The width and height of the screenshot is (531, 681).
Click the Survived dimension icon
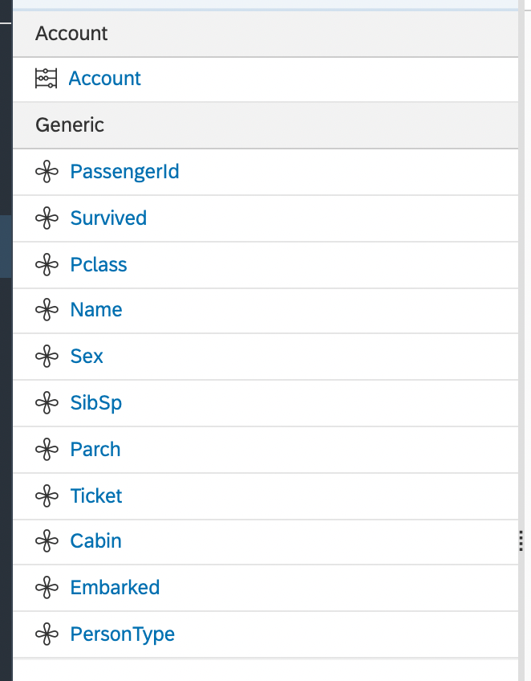pyautogui.click(x=47, y=218)
